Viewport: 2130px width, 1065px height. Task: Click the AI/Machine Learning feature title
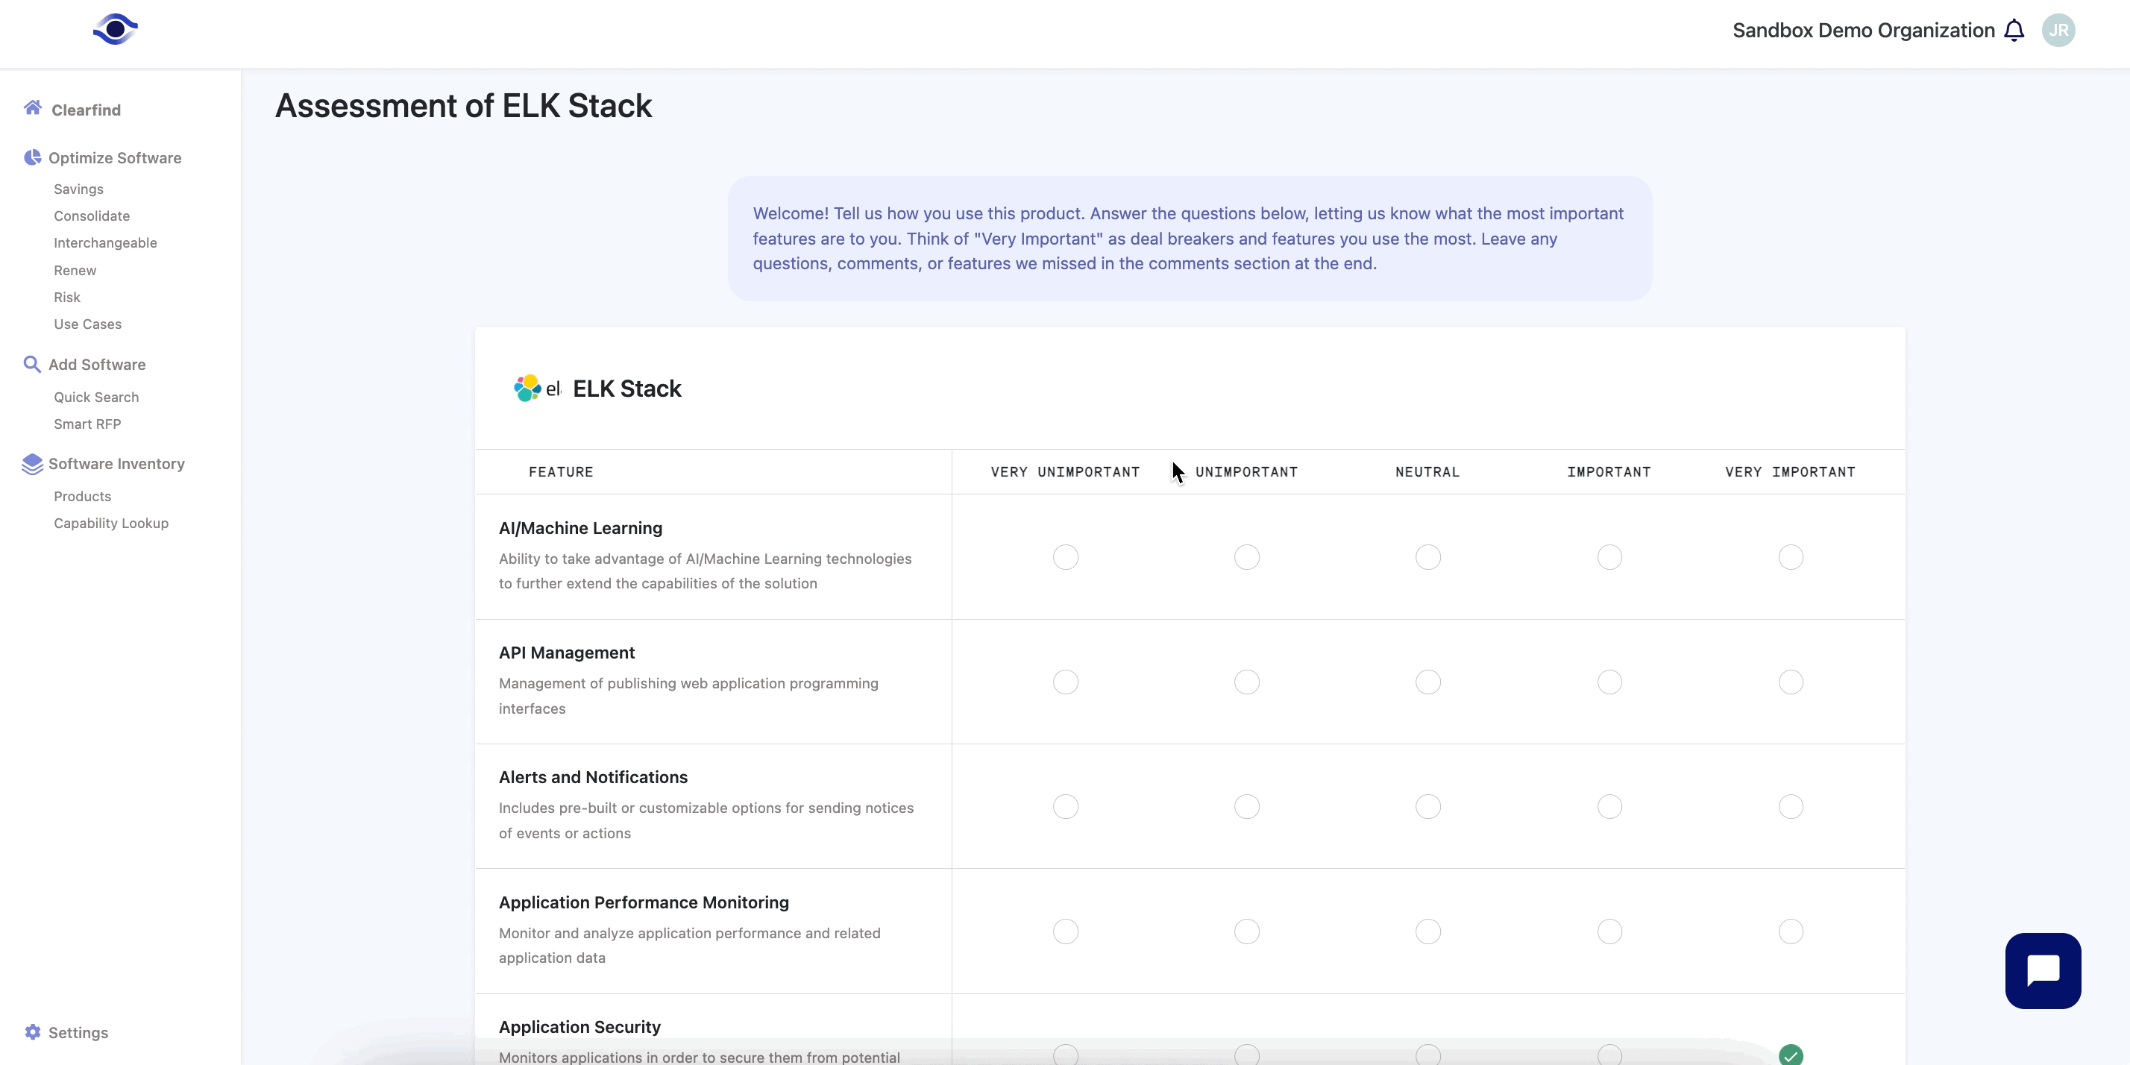[580, 528]
